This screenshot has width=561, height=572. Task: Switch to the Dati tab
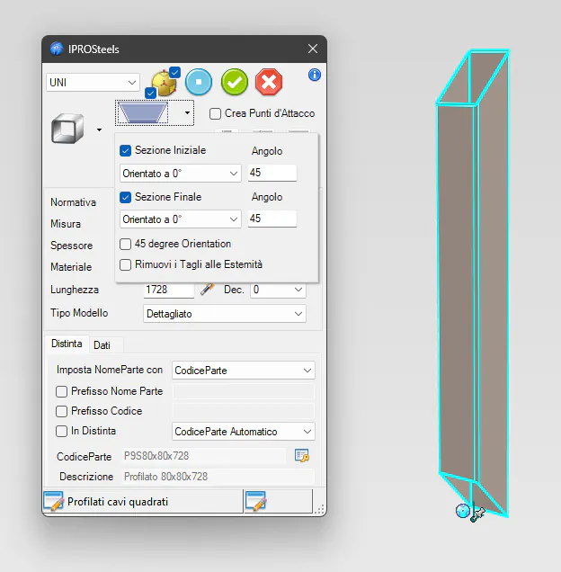pos(102,345)
